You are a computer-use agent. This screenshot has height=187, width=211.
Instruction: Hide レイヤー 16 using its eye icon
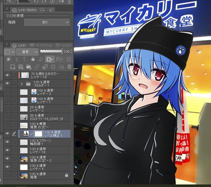[x=7, y=150]
